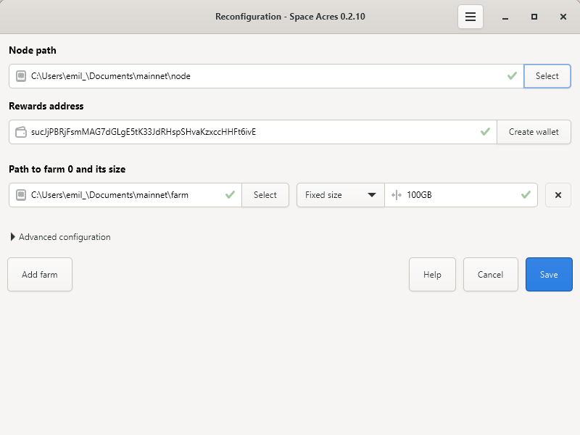
Task: Click the drive icon in node path field
Action: (x=22, y=75)
